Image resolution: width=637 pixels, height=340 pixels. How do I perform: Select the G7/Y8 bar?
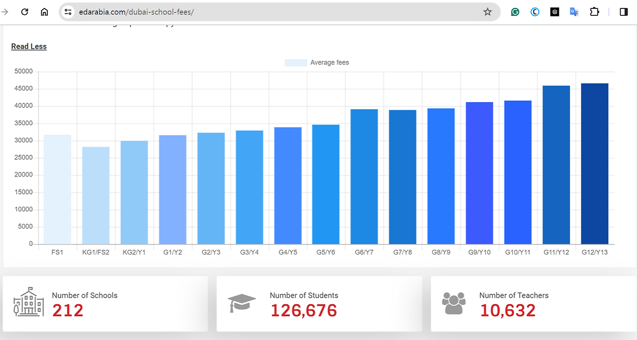click(x=403, y=177)
